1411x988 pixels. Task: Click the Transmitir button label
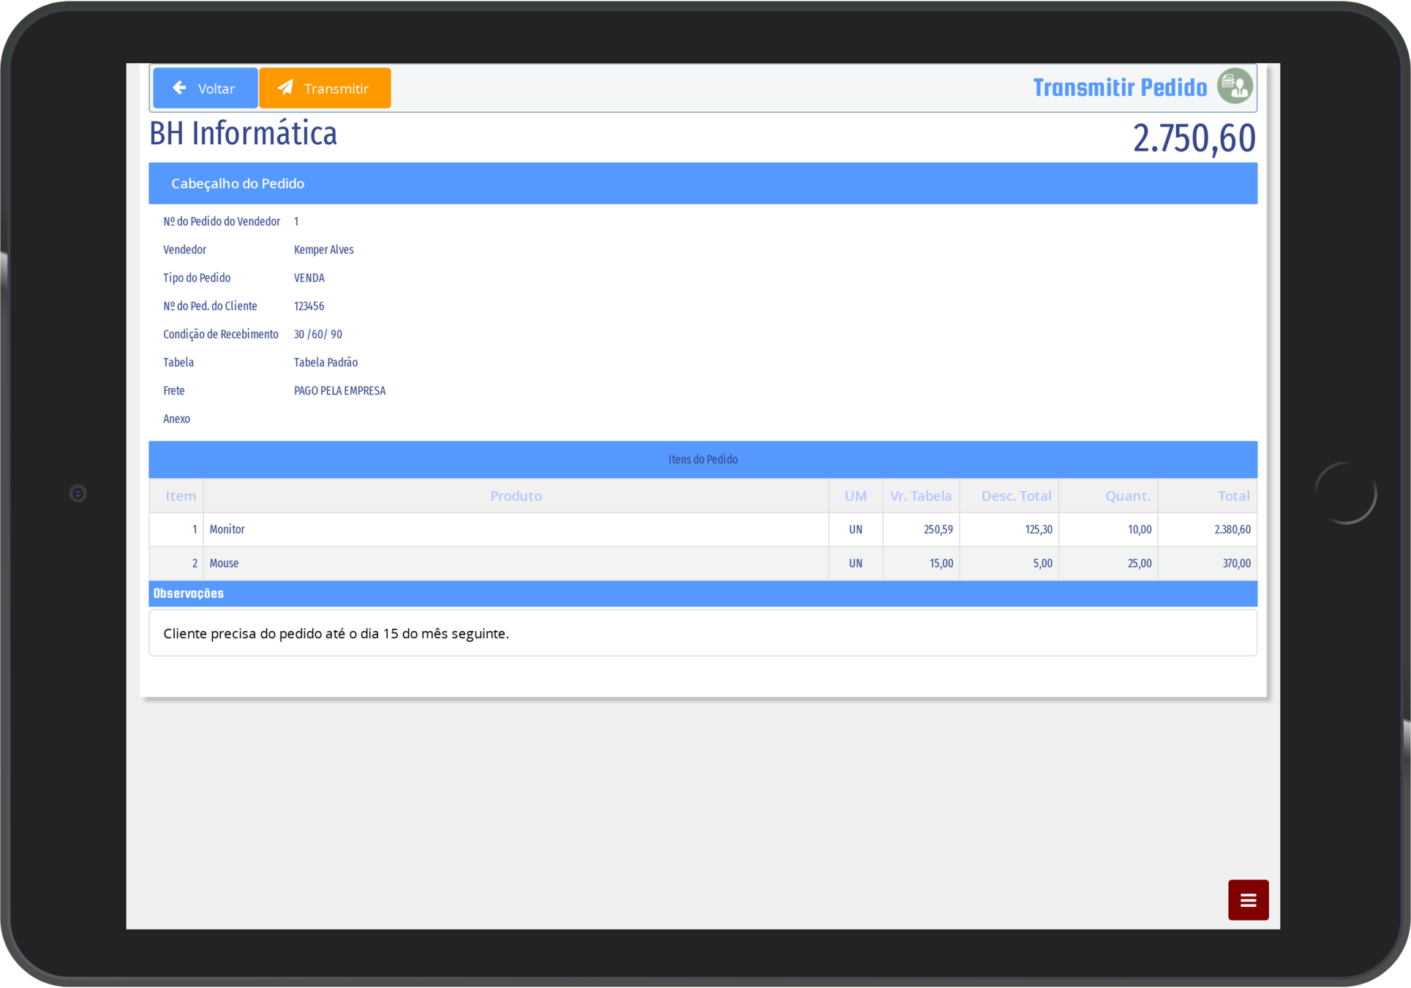[x=336, y=89]
